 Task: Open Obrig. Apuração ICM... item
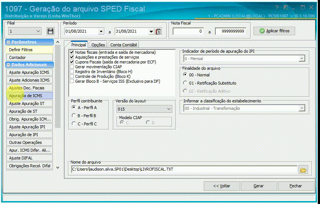[30, 119]
